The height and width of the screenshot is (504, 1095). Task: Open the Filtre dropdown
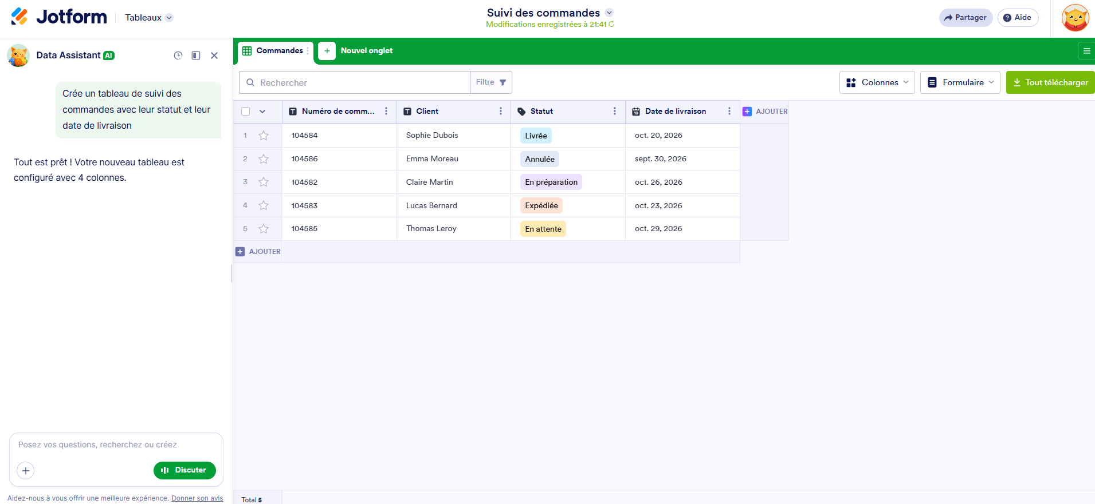point(491,82)
